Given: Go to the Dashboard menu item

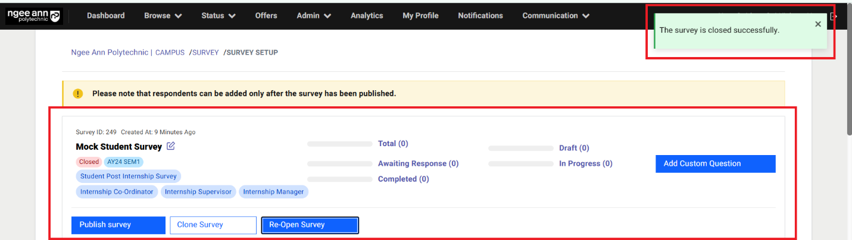Looking at the screenshot, I should coord(105,16).
